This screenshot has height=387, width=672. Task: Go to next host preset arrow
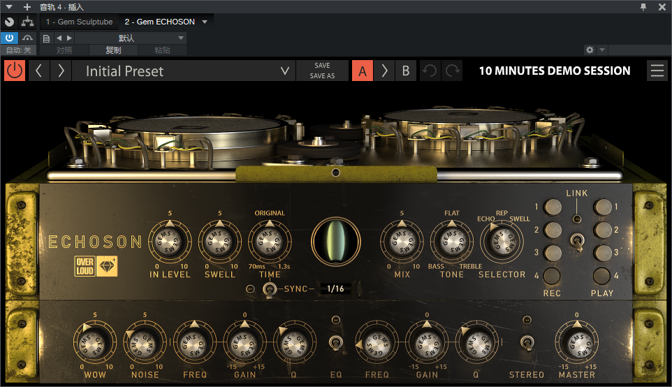[69, 38]
